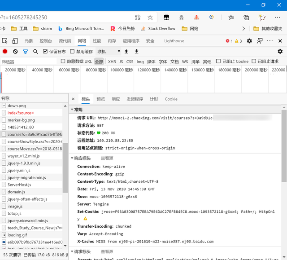This screenshot has width=287, height=260.
Task: Collapse the 响应标头 section
Action: [x=72, y=158]
